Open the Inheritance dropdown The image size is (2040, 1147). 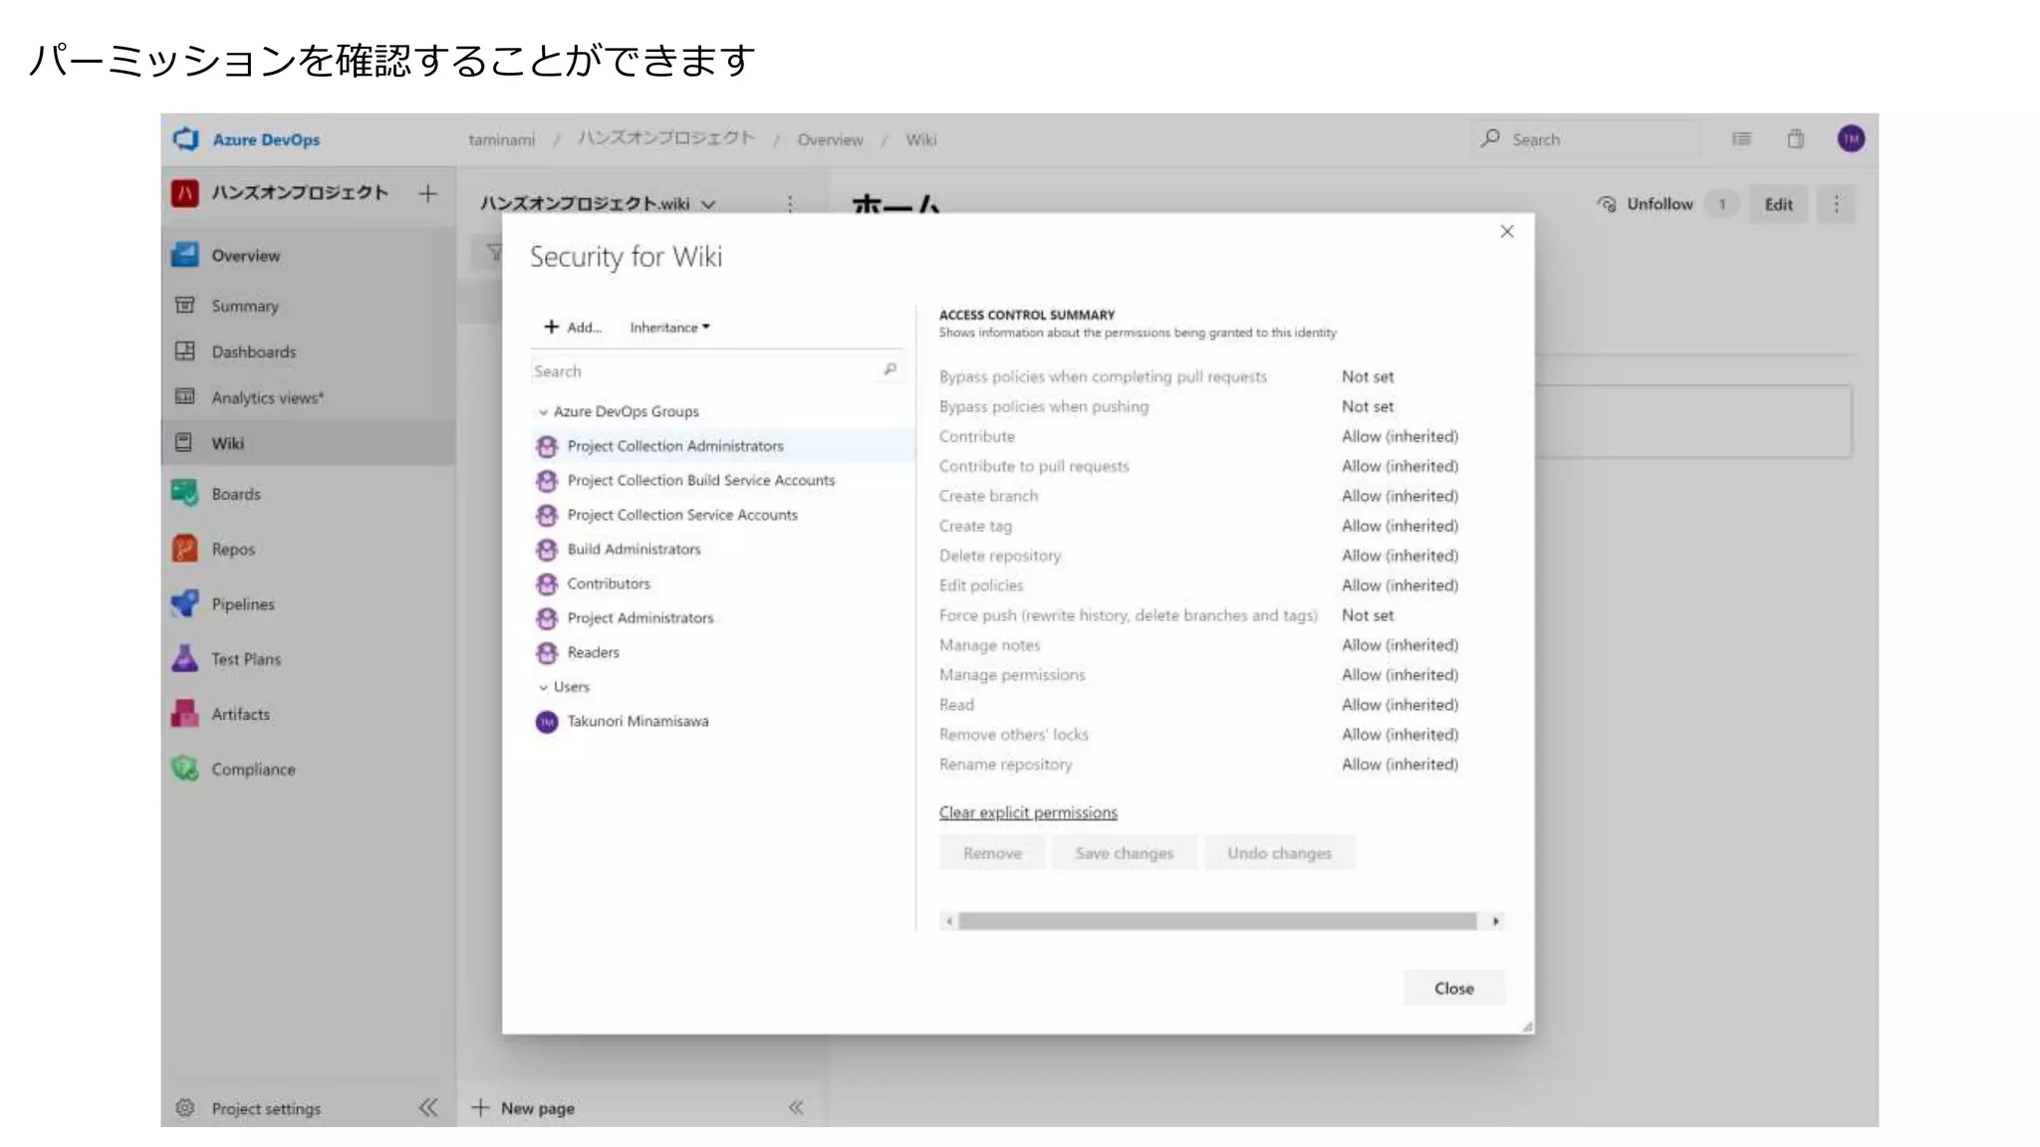[x=670, y=328]
